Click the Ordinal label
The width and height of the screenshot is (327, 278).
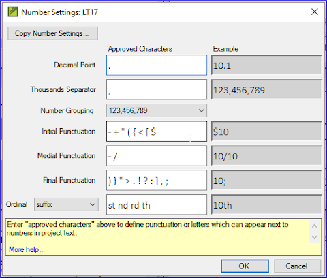click(17, 204)
